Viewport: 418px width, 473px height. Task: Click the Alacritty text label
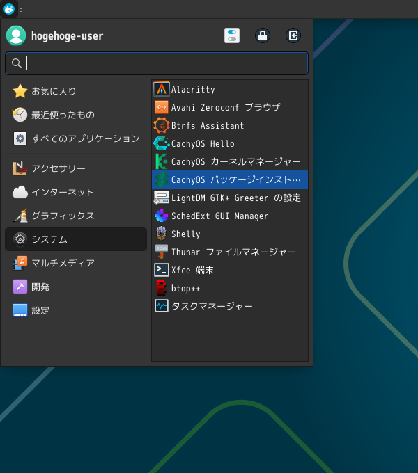(193, 89)
